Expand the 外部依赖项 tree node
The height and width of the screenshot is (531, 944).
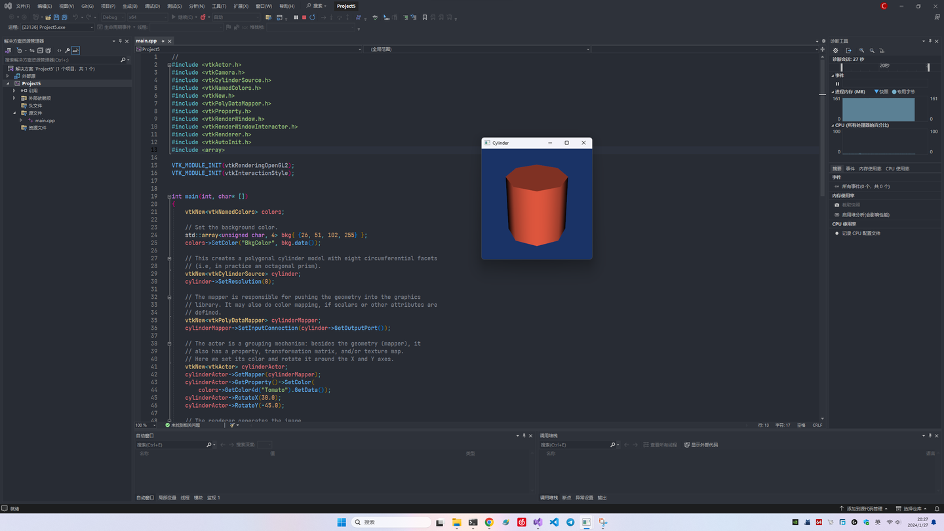(14, 98)
